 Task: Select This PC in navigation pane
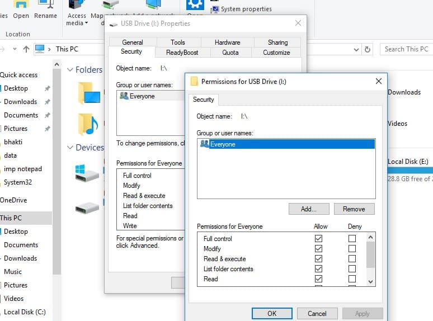click(26, 218)
